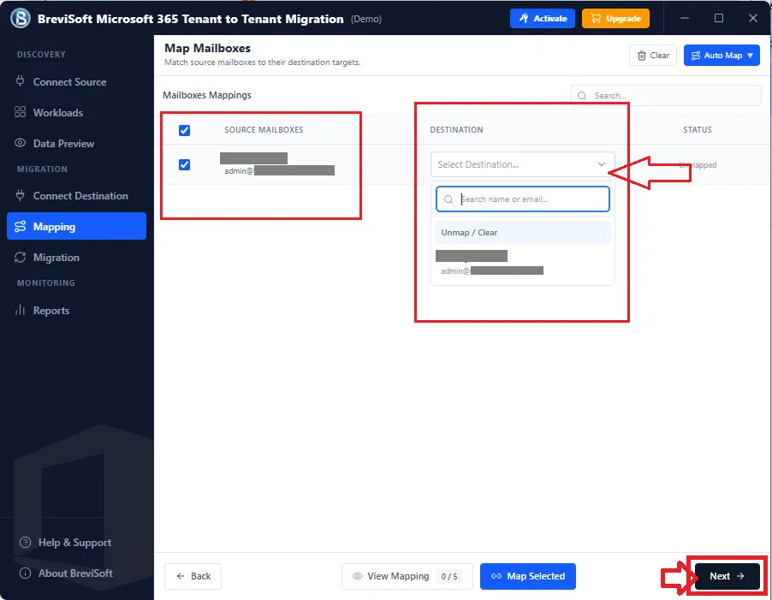The height and width of the screenshot is (600, 772).
Task: Click the Map Selected button
Action: (x=528, y=576)
